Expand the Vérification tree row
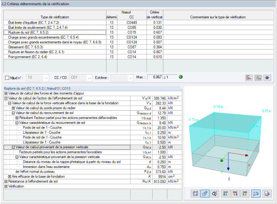The image size is (277, 204). [x=6, y=187]
